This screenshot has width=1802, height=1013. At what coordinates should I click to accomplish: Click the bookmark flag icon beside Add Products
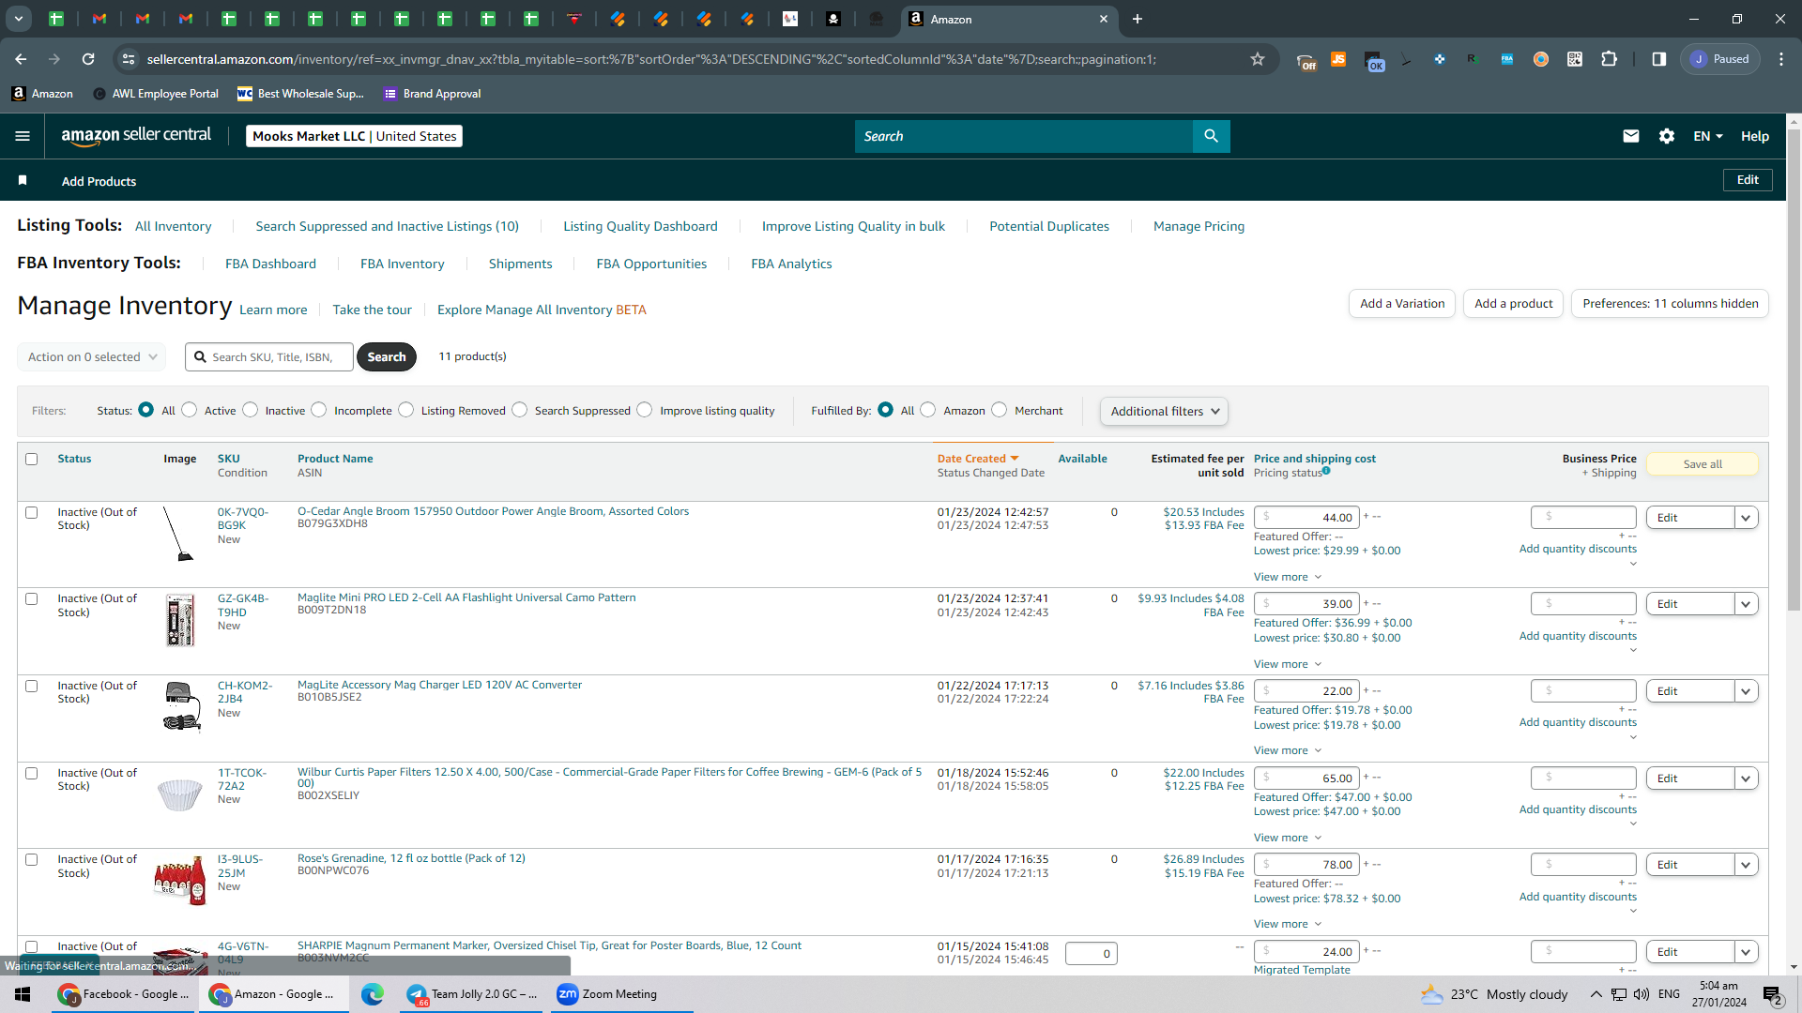pos(23,180)
